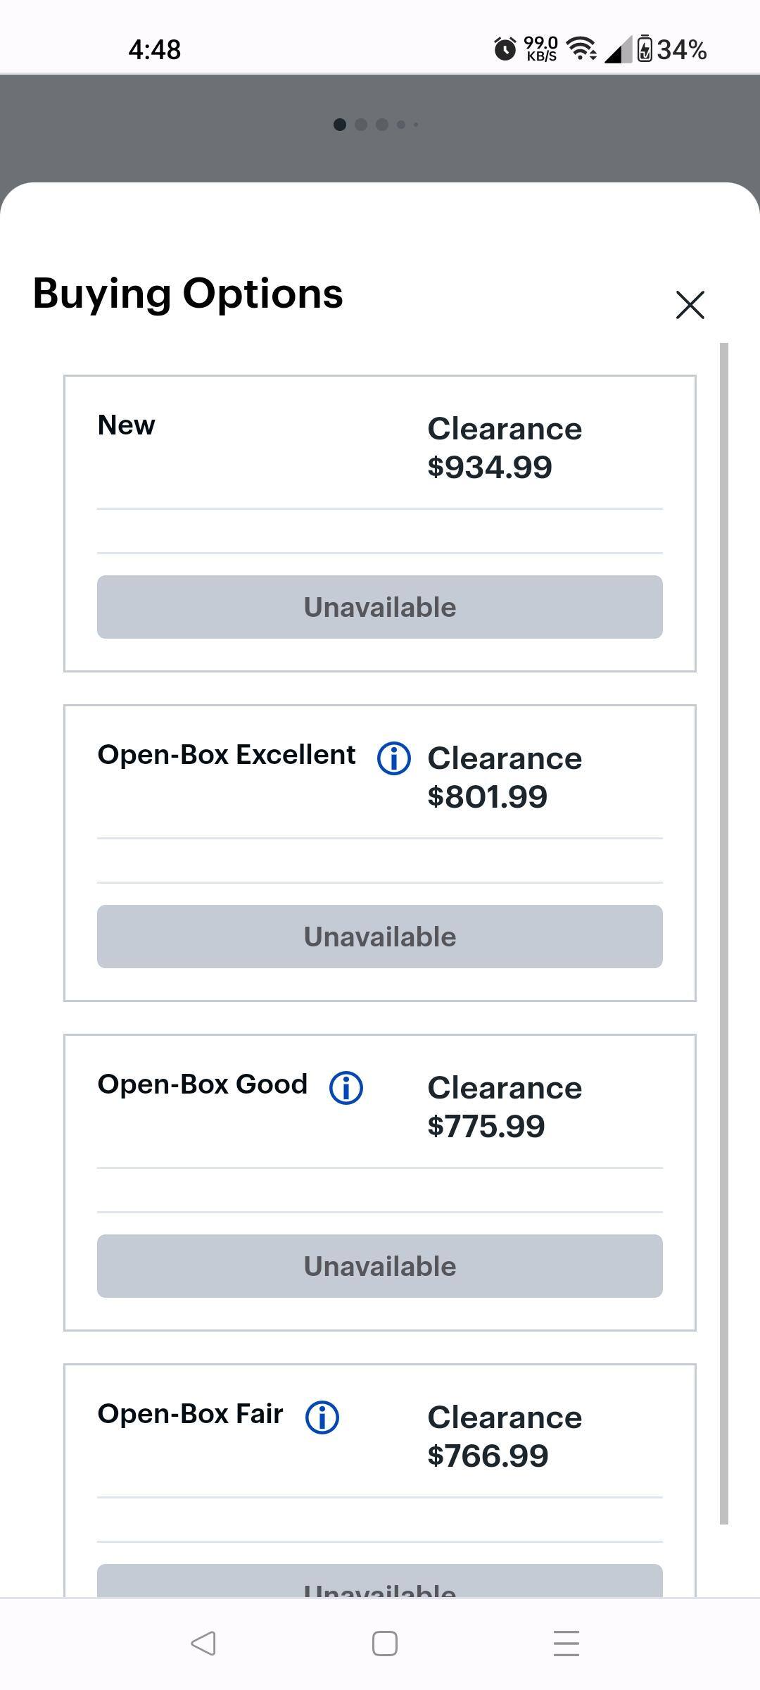Tap info icon beside Open-Box Good
The height and width of the screenshot is (1690, 760).
pos(346,1088)
